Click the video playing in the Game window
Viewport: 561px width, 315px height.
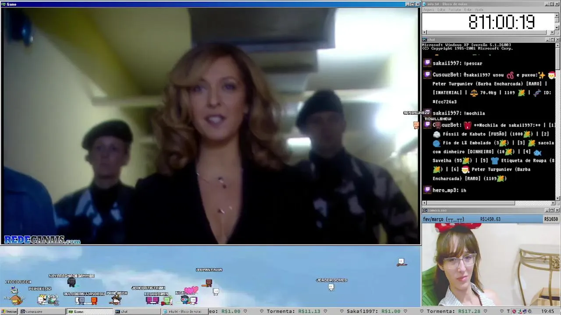tap(210, 126)
